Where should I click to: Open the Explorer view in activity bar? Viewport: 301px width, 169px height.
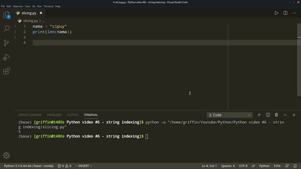(x=7, y=15)
